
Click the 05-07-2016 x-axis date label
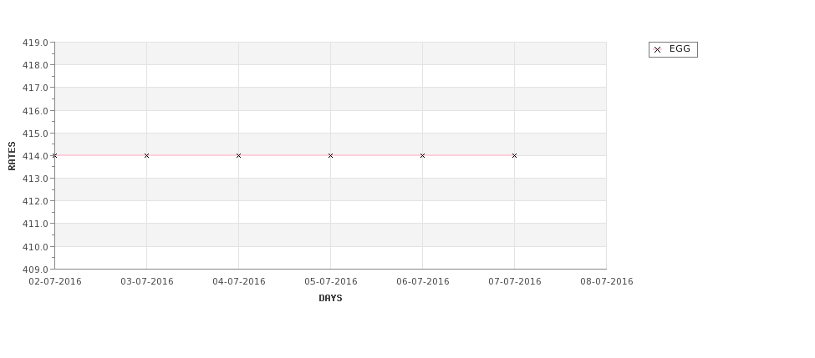click(x=330, y=282)
